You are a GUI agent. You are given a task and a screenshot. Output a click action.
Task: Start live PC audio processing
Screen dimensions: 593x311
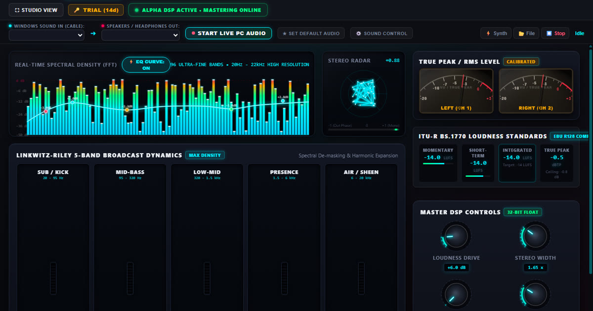[x=228, y=33]
